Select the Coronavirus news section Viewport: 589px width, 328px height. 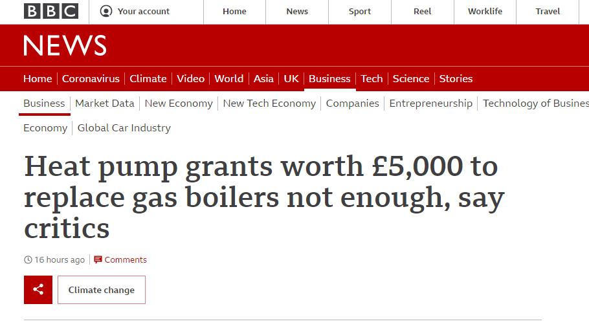pos(91,78)
